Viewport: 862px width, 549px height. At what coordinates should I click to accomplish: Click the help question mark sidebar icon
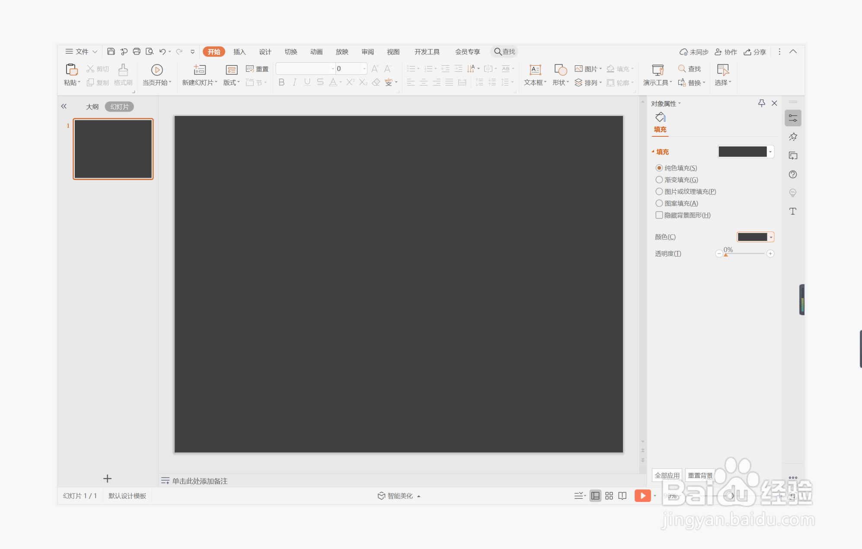click(793, 174)
